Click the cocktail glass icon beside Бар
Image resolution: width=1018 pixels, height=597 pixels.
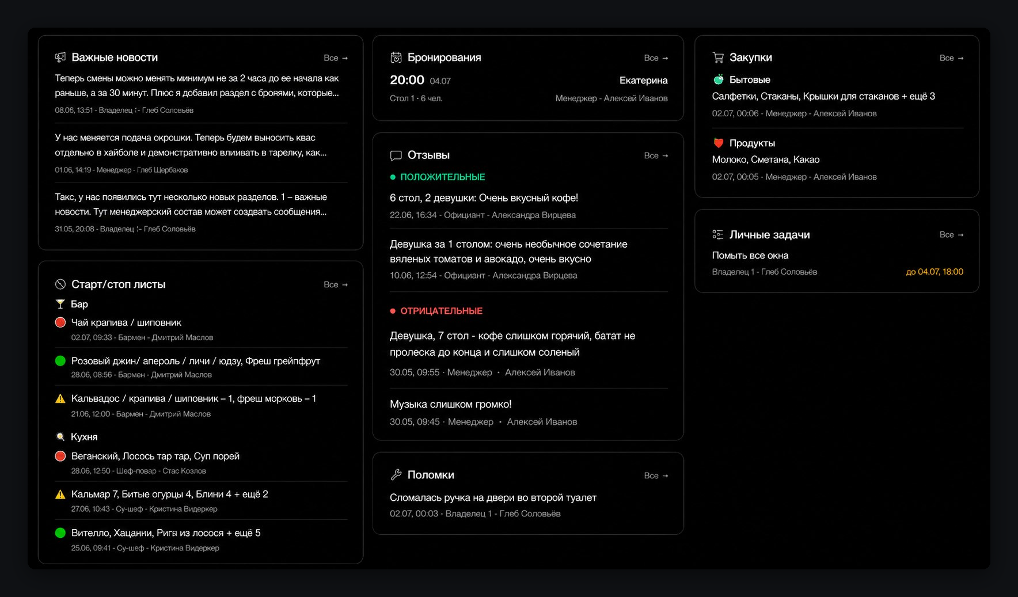coord(60,304)
